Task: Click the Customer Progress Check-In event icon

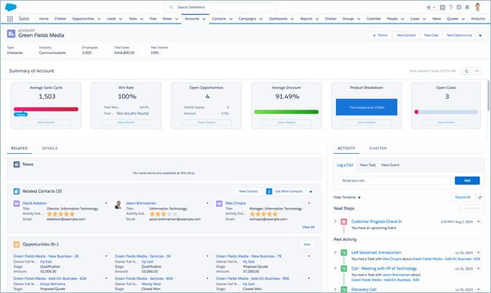Action: point(344,221)
